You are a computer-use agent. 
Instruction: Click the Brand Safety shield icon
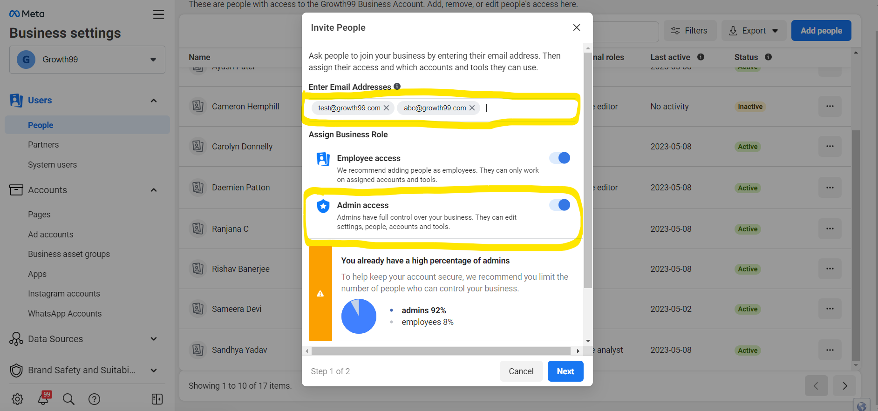click(16, 371)
